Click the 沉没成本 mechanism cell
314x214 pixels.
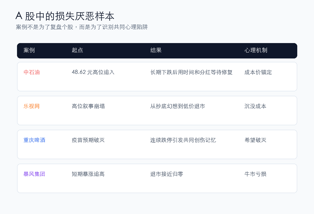(255, 106)
